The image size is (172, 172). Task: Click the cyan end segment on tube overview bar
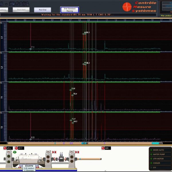(x=155, y=143)
